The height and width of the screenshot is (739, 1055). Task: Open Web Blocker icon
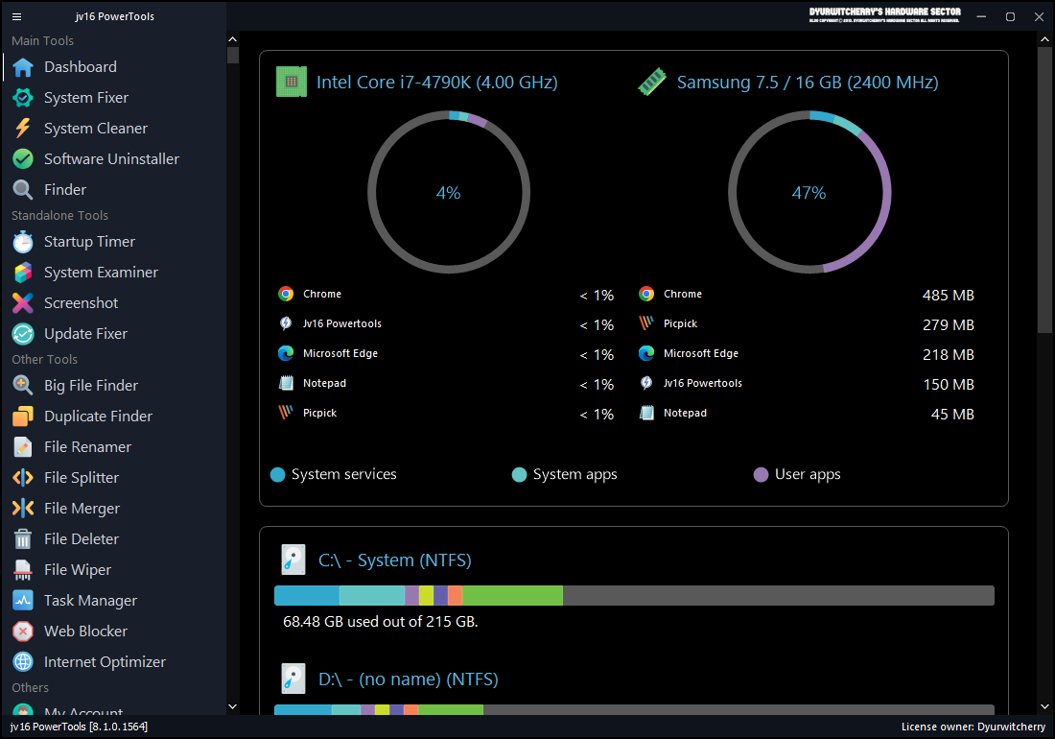pos(23,632)
